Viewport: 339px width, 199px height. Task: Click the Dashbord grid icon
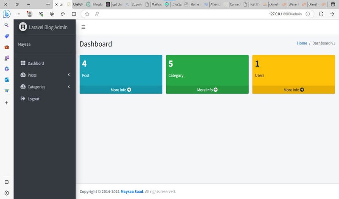(x=23, y=63)
